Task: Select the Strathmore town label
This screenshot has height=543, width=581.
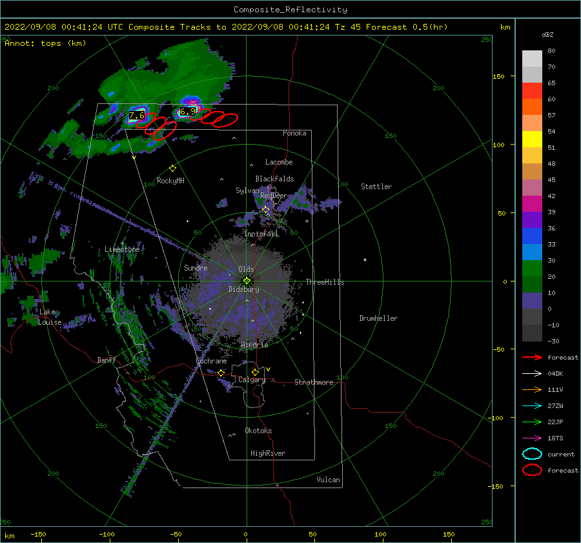Action: [x=314, y=382]
